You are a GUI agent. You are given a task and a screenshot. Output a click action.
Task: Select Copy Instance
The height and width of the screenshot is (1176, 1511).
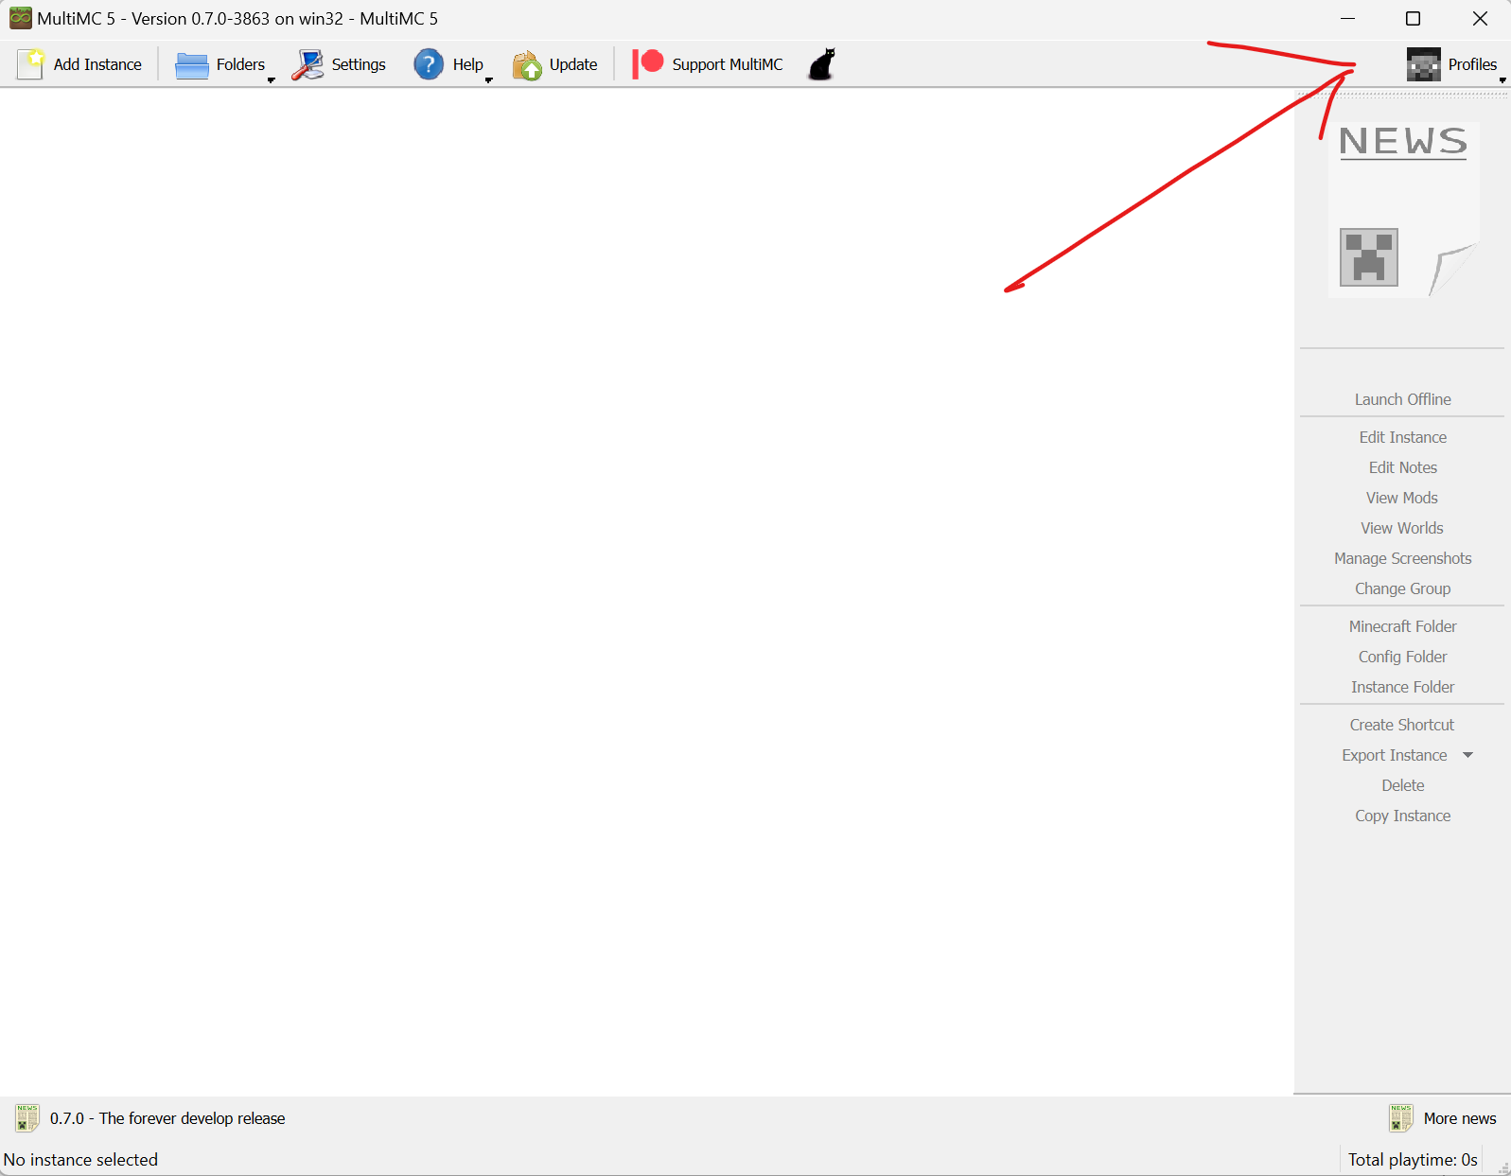[1402, 816]
